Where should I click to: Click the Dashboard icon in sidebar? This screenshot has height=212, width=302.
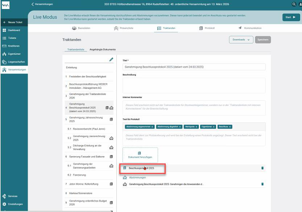click(x=4, y=30)
